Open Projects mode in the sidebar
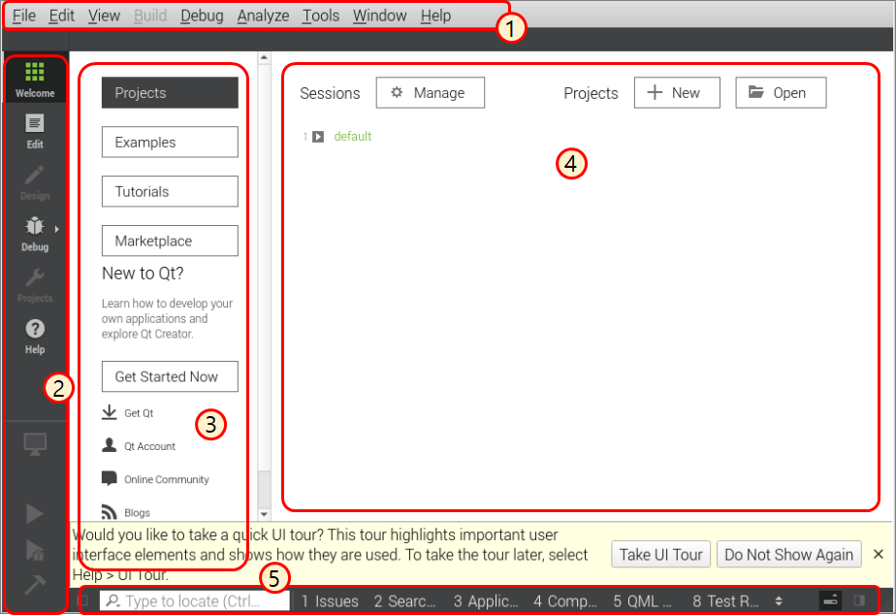 pyautogui.click(x=35, y=285)
